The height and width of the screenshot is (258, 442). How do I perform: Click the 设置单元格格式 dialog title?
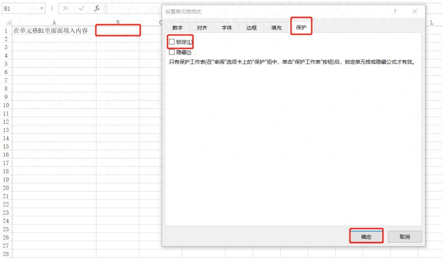click(183, 11)
